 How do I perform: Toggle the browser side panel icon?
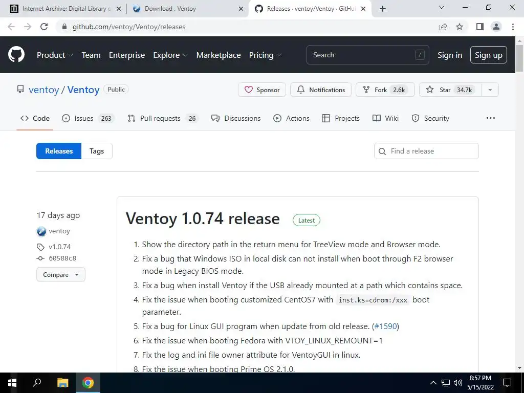(480, 27)
